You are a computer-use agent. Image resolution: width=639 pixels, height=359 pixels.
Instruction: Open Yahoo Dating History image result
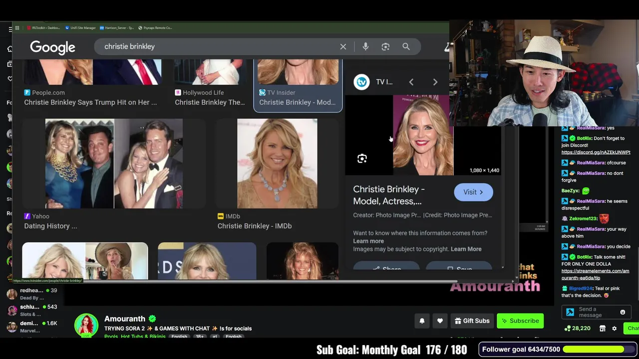click(114, 163)
